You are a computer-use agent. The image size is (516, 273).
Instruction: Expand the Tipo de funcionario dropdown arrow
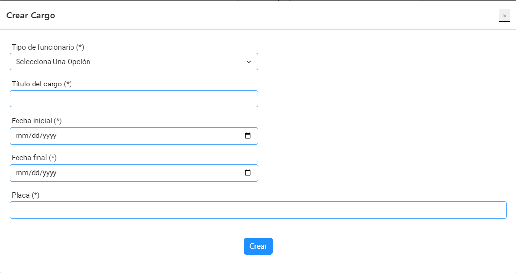coord(249,62)
